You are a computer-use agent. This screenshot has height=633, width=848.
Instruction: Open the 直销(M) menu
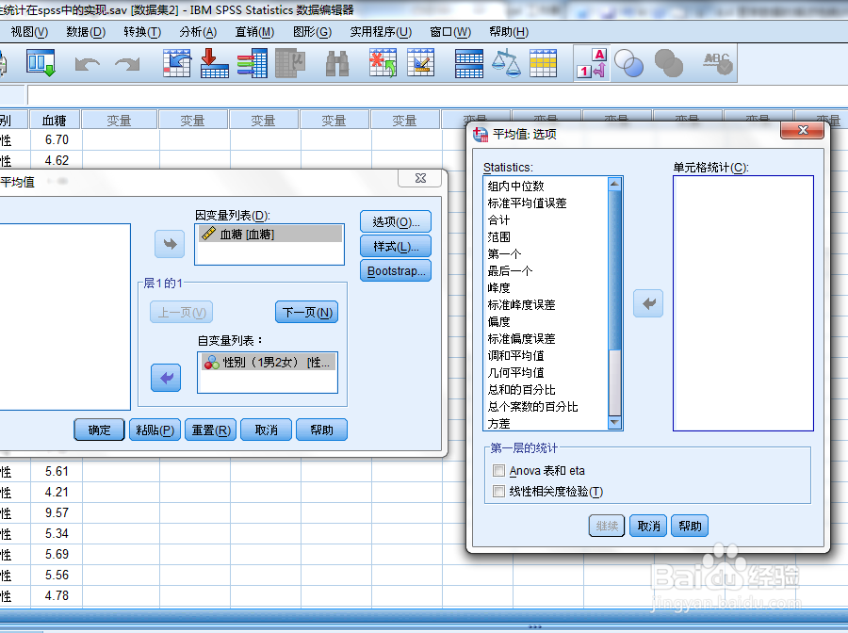point(254,32)
